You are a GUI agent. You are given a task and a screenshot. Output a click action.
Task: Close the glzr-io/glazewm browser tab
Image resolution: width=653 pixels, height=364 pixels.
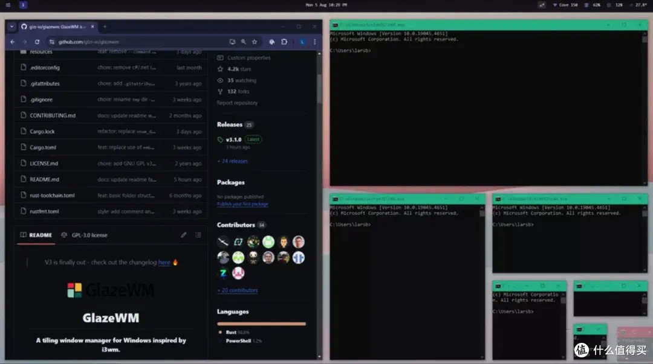click(x=93, y=27)
